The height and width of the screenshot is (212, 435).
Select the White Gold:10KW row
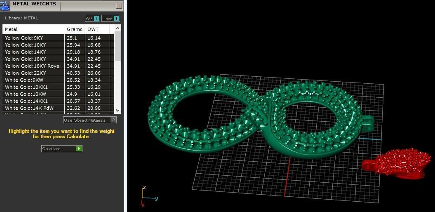(58, 94)
